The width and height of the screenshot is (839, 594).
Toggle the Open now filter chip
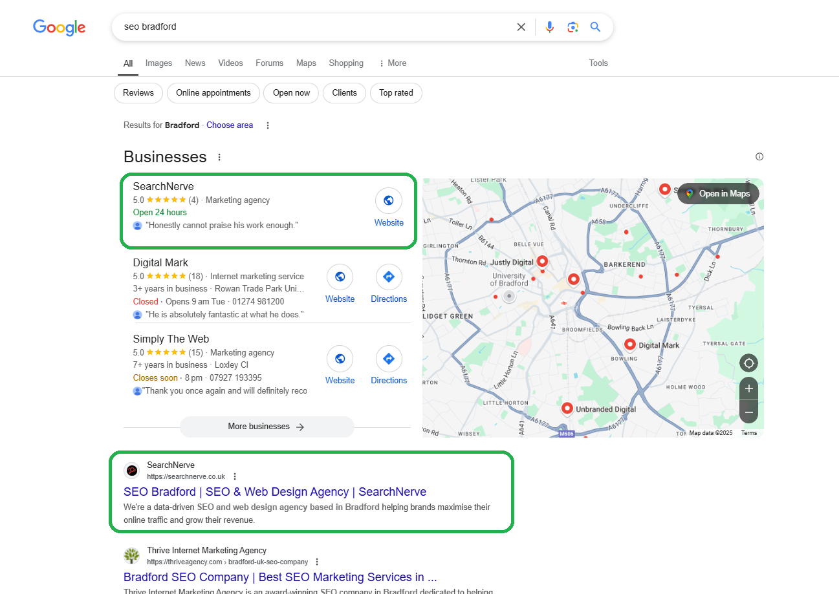pyautogui.click(x=291, y=93)
